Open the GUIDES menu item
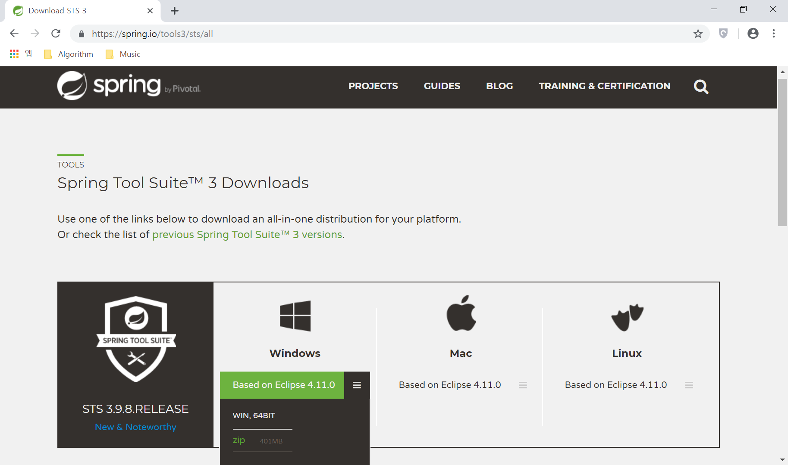The image size is (788, 465). click(x=442, y=86)
